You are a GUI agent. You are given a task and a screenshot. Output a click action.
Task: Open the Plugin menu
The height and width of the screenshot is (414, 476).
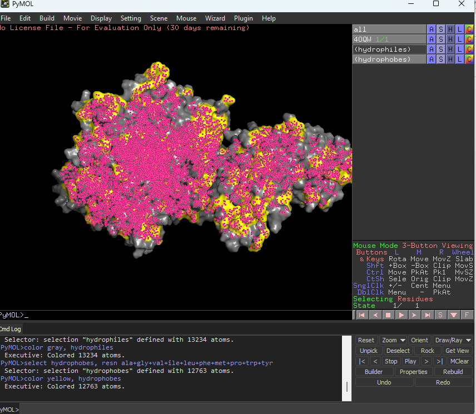[x=244, y=18]
